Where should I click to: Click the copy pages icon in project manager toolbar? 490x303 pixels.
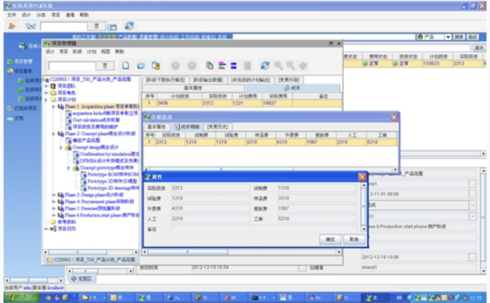point(210,65)
